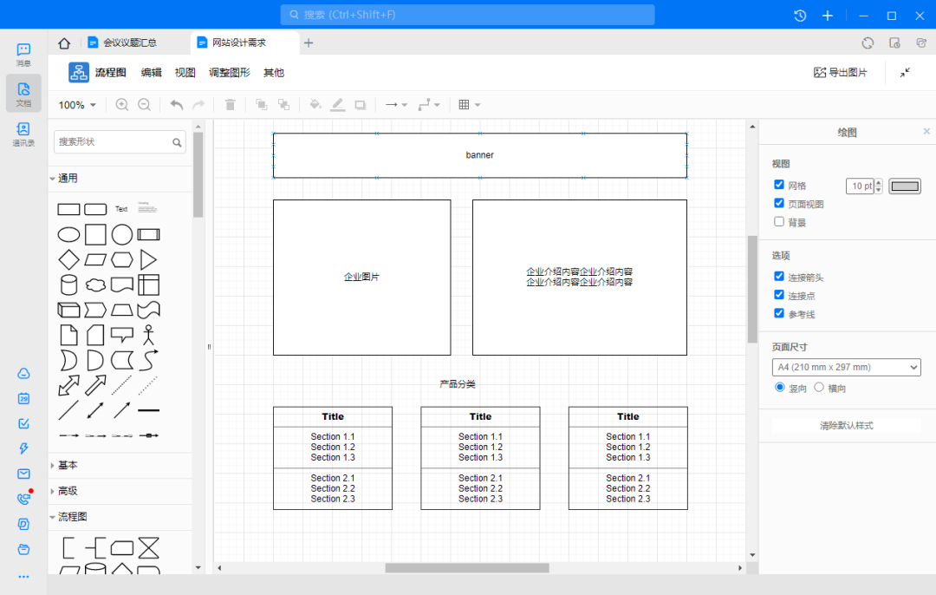Click the redo arrow icon
The image size is (936, 595).
198,105
